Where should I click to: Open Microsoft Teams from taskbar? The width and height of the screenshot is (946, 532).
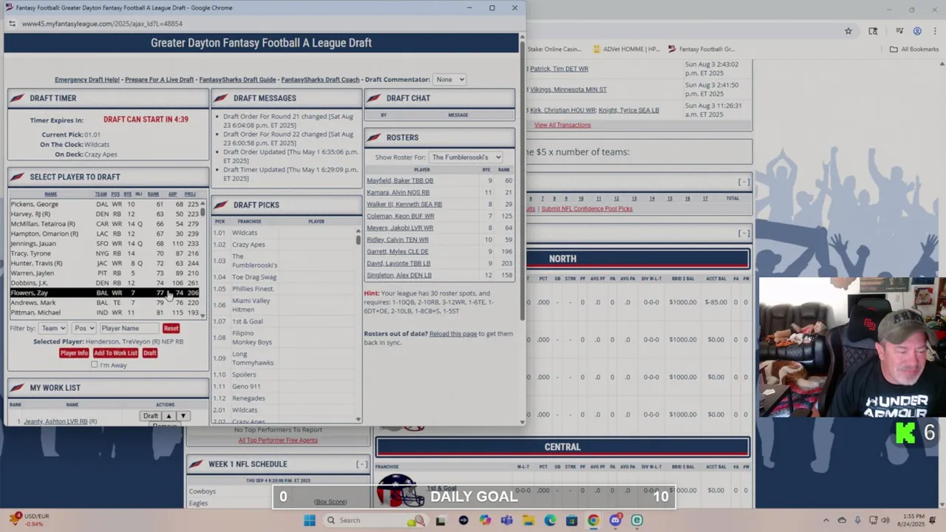tap(506, 520)
